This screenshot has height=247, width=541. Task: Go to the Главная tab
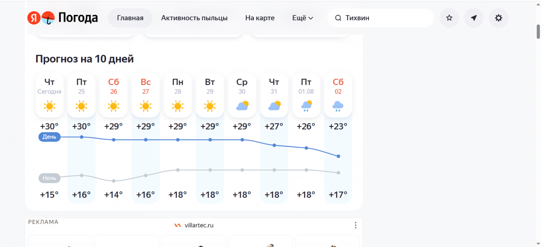coord(130,18)
